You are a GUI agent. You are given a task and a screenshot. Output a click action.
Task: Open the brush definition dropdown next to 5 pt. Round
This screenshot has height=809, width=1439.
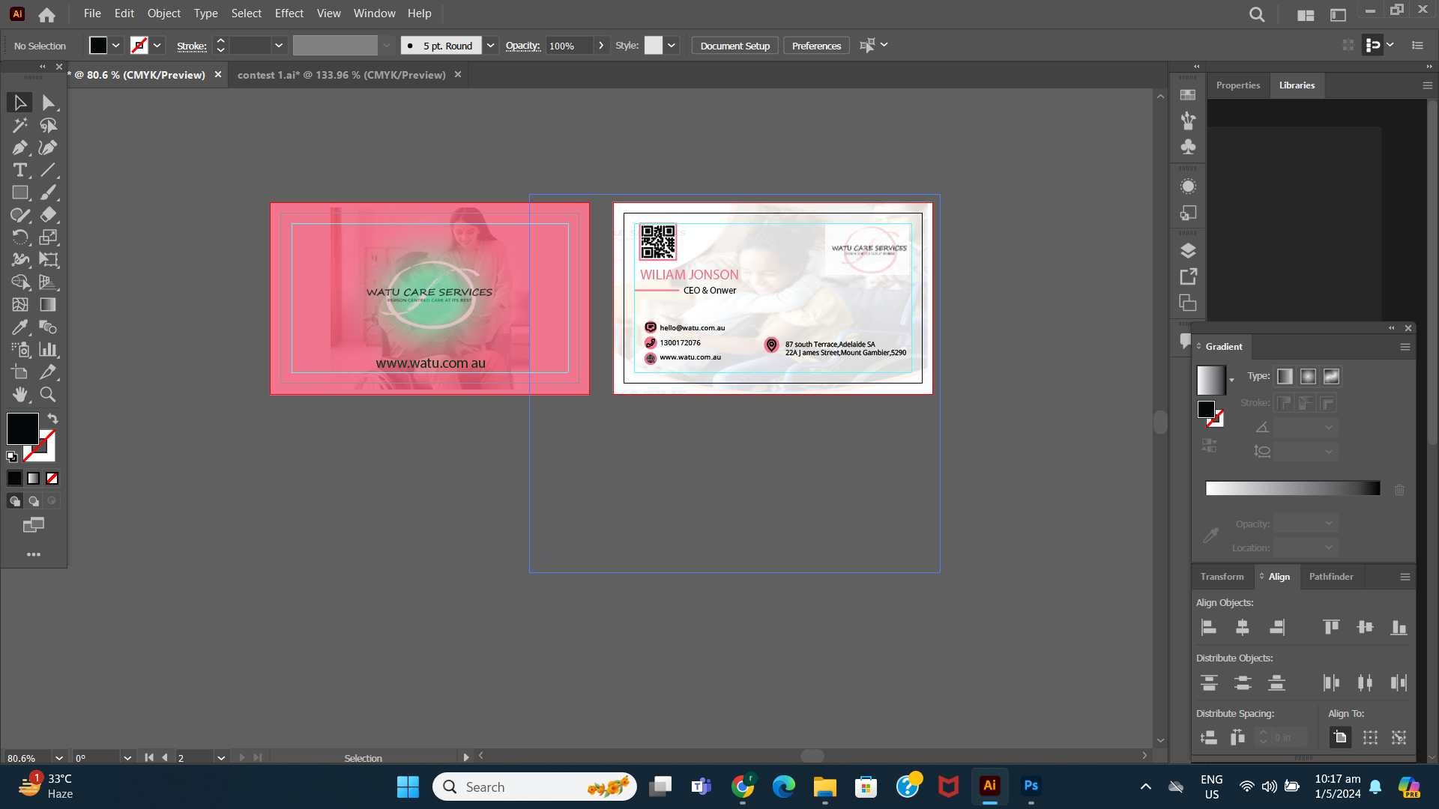click(x=491, y=45)
